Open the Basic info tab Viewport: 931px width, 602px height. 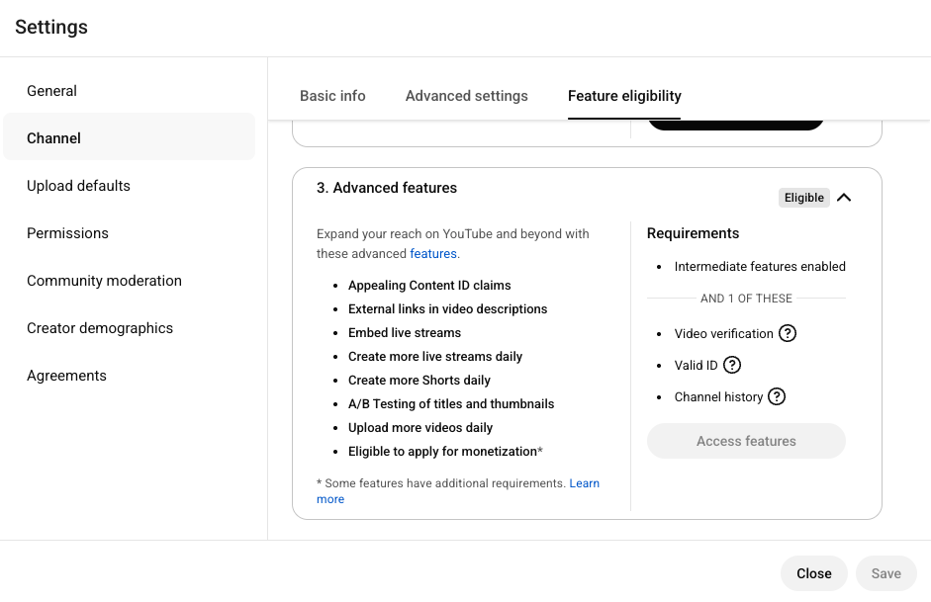[x=332, y=96]
